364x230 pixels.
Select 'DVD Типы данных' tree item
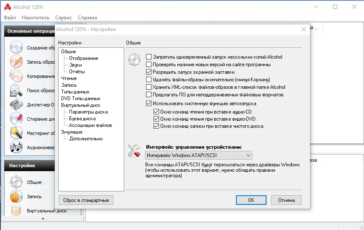click(x=81, y=98)
